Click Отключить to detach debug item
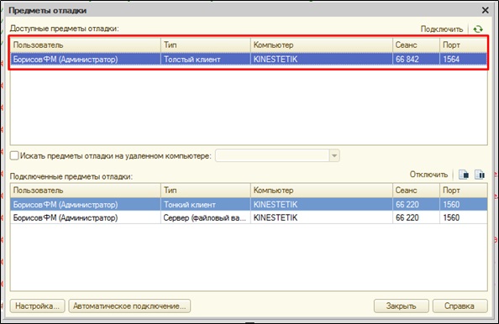The width and height of the screenshot is (499, 324). tap(428, 175)
